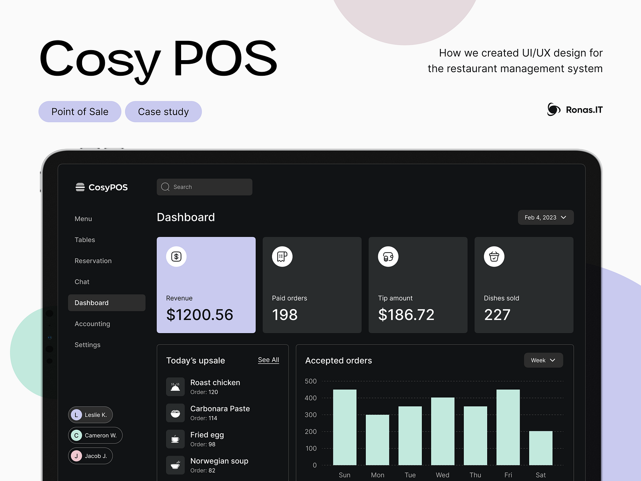
Task: Expand the Week selector in Accepted orders
Action: (x=543, y=360)
